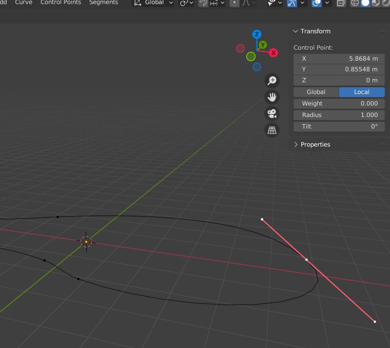Switch to Local orientation in Transform panel

[x=362, y=92]
